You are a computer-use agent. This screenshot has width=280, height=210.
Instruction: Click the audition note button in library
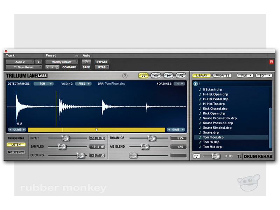click(196, 156)
